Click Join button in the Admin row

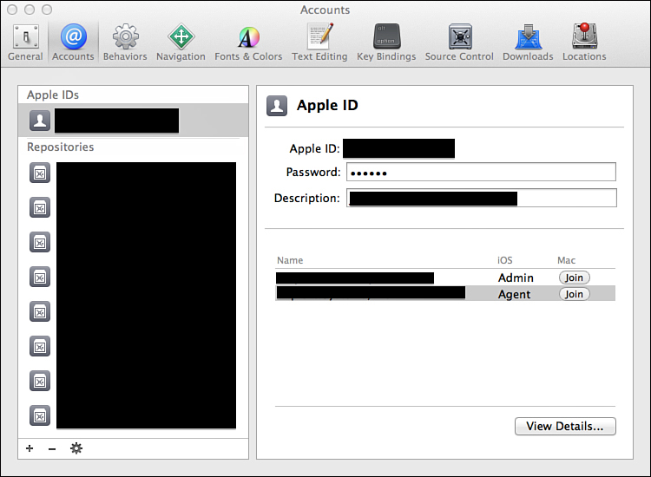point(575,278)
